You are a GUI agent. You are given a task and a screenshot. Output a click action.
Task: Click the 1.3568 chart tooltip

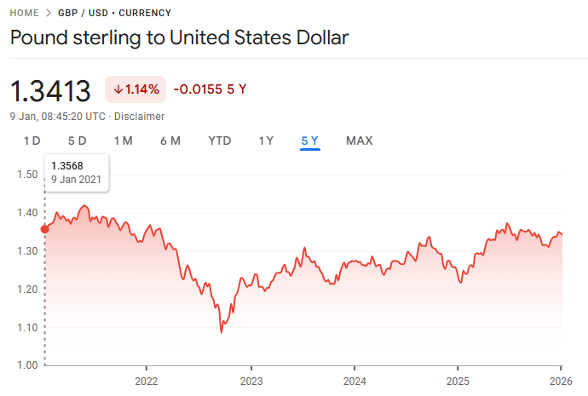pos(77,173)
